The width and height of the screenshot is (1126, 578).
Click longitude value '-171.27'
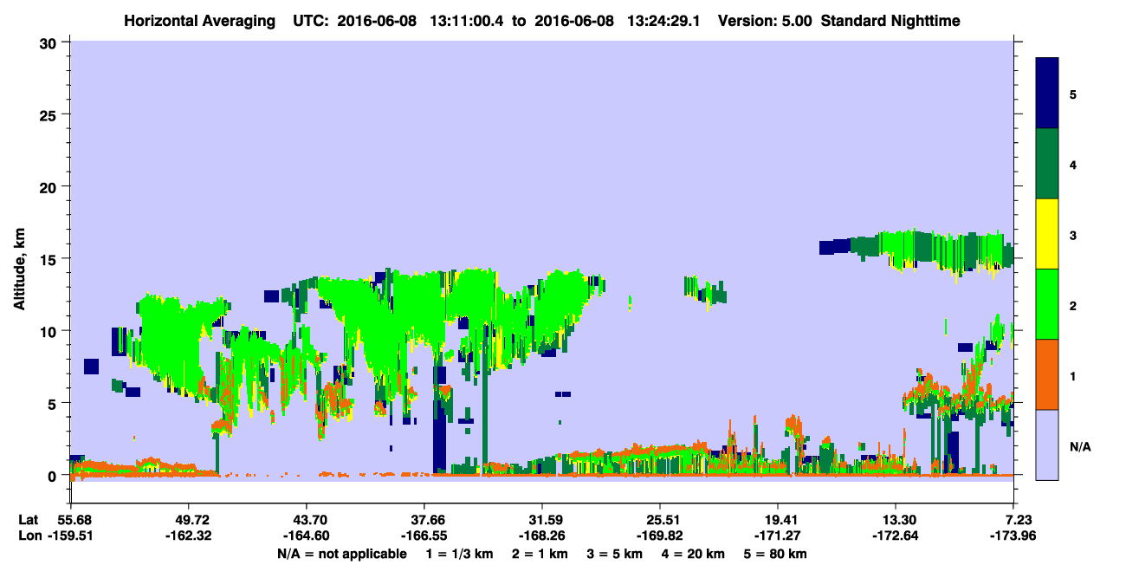pyautogui.click(x=778, y=536)
